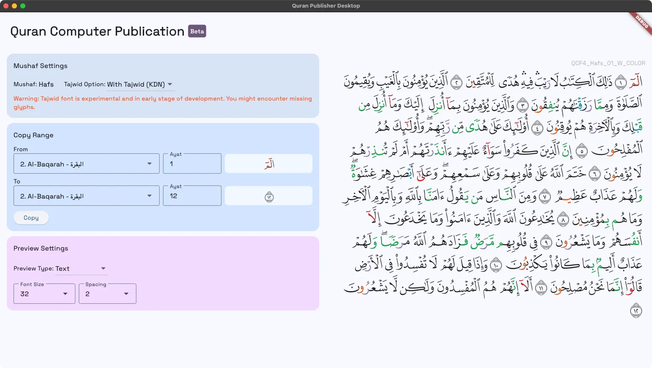This screenshot has width=652, height=368.
Task: Click the ayah 11 marker in the preview
Action: 541,288
